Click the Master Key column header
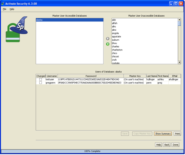 point(135,76)
